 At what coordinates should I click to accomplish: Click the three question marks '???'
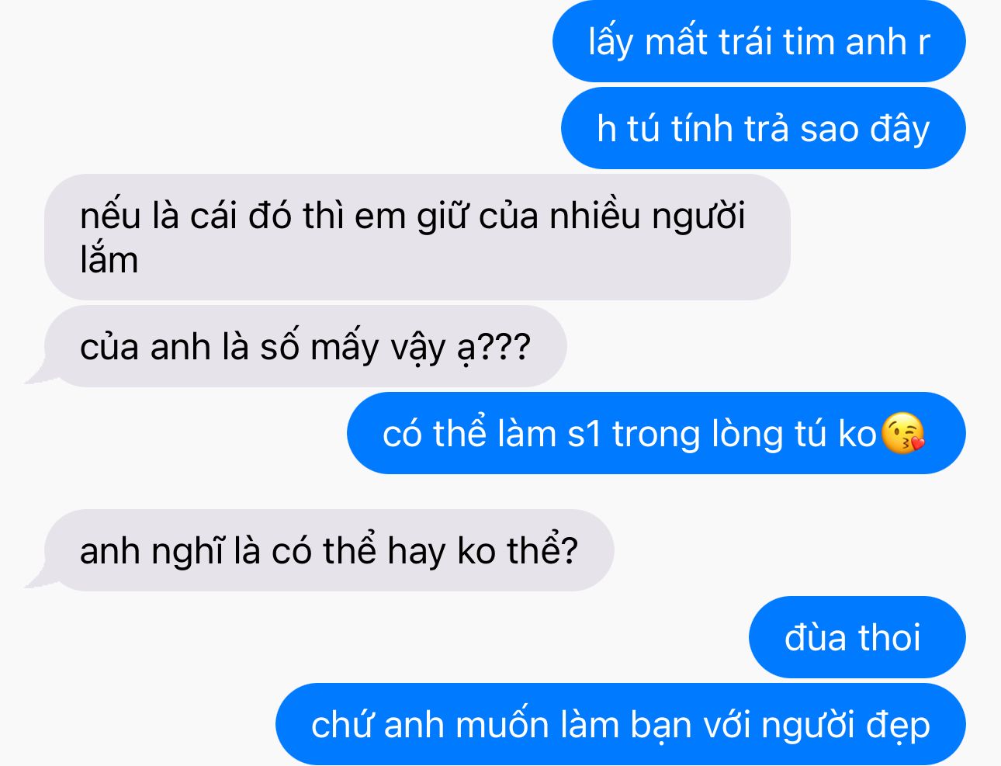[x=505, y=347]
